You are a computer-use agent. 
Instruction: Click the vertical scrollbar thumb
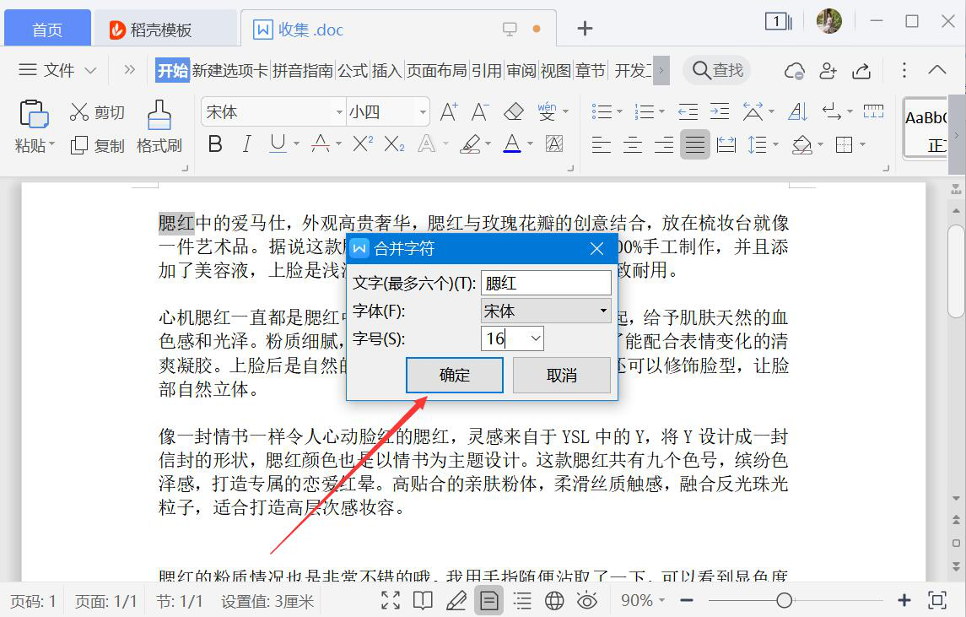click(x=956, y=271)
